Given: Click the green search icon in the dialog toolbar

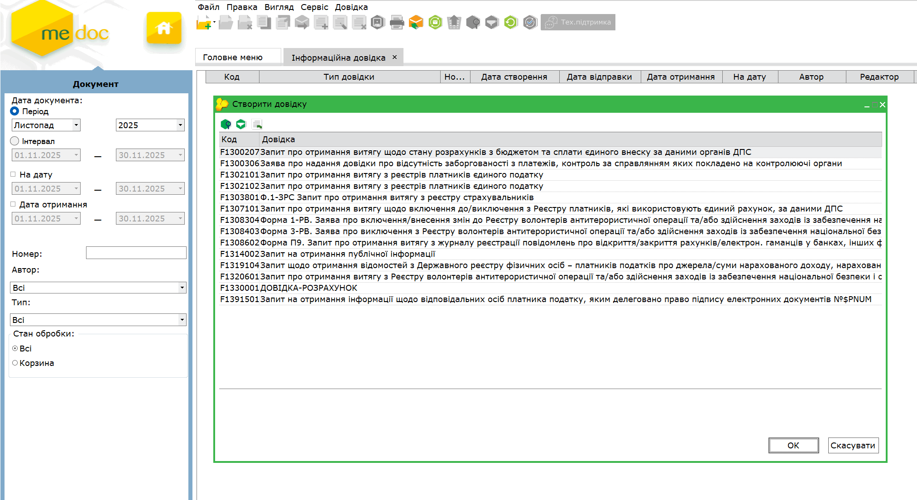Looking at the screenshot, I should (x=226, y=124).
